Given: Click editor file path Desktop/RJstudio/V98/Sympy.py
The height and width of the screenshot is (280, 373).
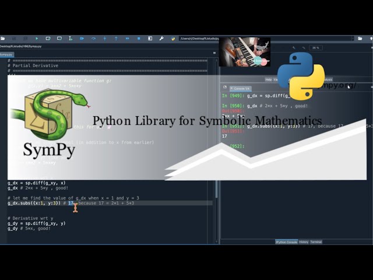Looking at the screenshot, I should click(21, 47).
